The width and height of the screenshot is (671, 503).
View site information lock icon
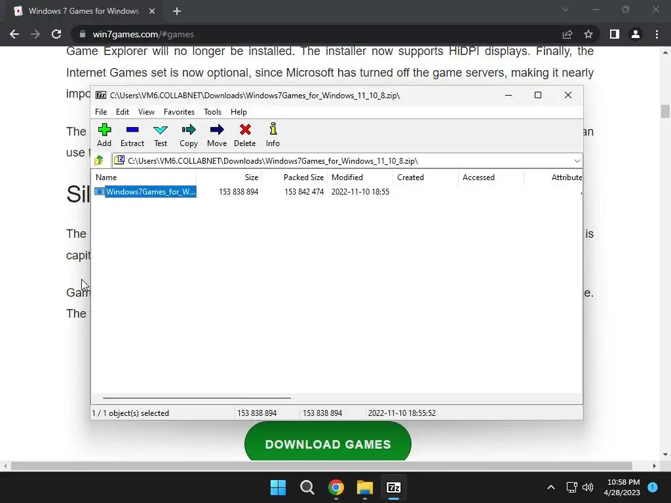pos(83,34)
